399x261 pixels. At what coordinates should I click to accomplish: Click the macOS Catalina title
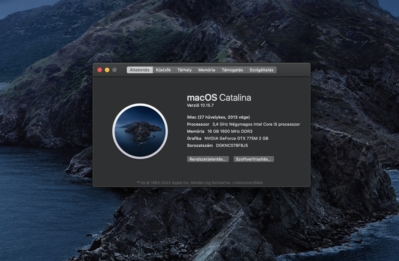[x=219, y=98]
